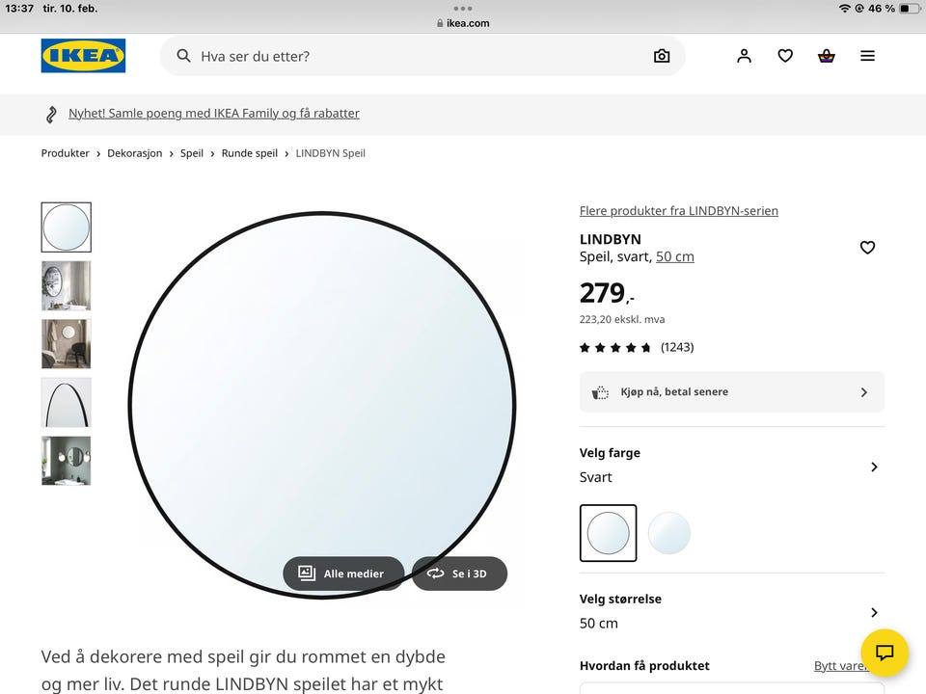Open the favorites heart in header

click(x=785, y=56)
